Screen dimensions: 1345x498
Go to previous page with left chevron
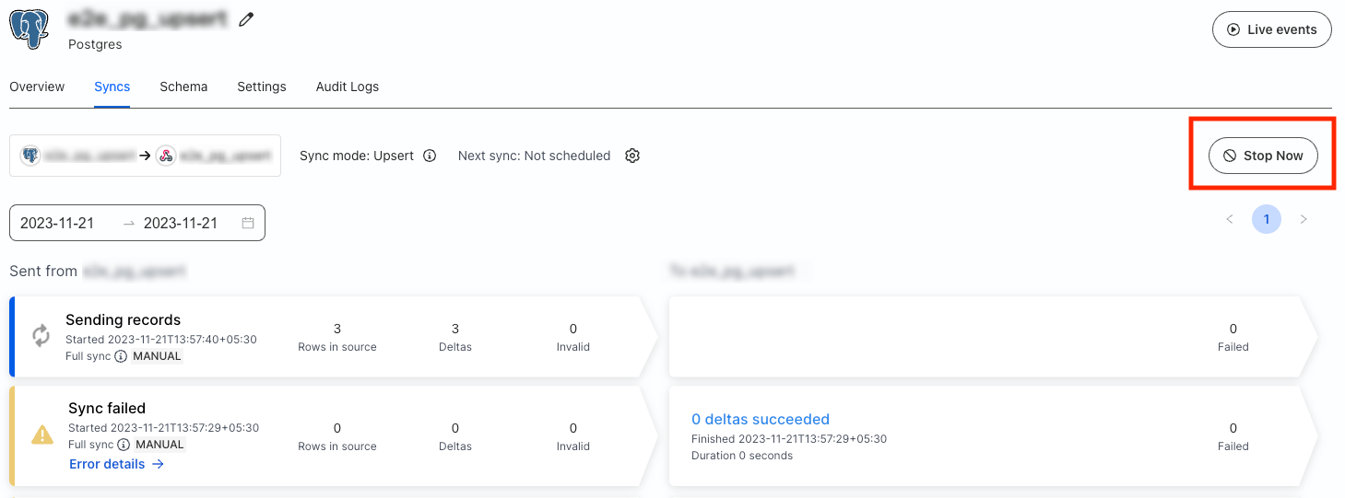(x=1230, y=219)
